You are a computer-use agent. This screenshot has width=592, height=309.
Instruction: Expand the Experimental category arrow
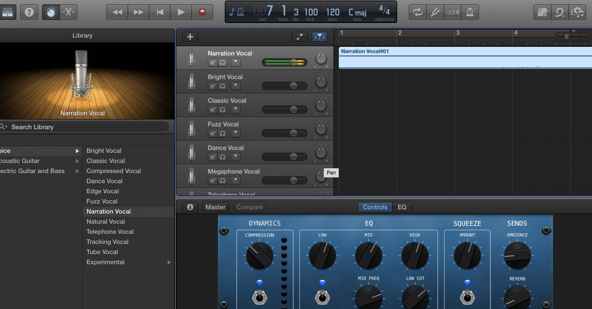point(169,262)
